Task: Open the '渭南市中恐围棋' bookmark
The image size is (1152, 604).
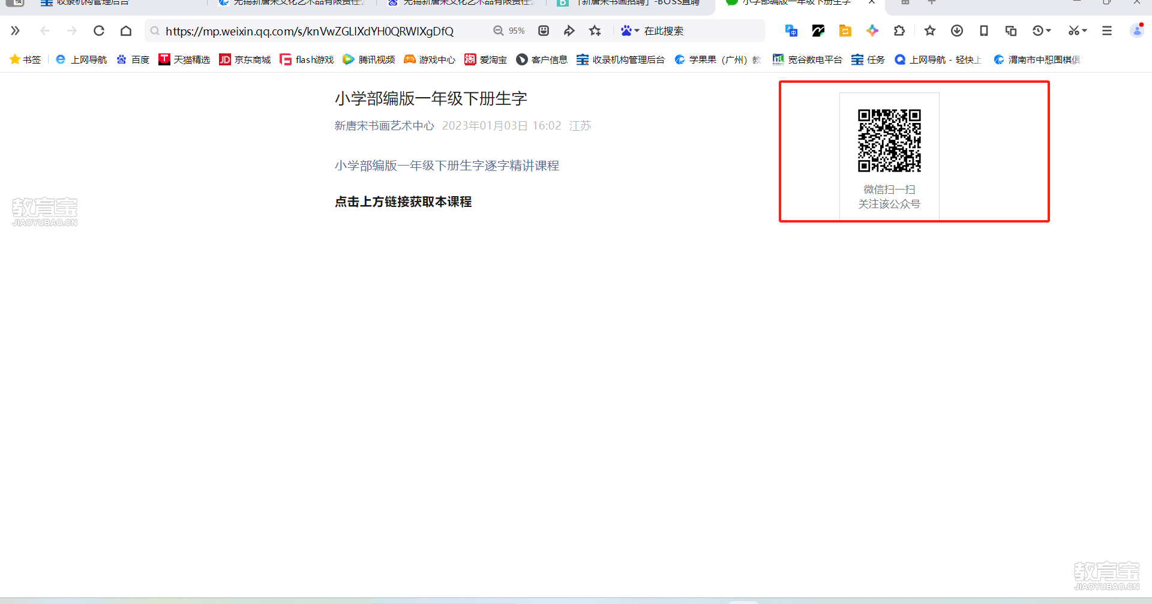Action: click(1037, 59)
